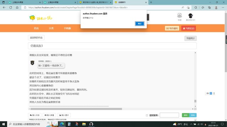Move the editor horizontal scrollbar thumb

76,109
